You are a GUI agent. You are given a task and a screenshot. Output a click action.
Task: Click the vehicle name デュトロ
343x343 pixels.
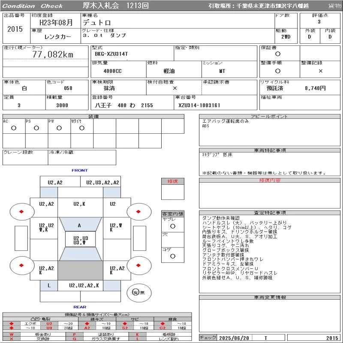[x=97, y=23]
